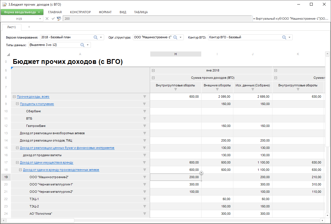Image resolution: width=331 pixels, height=224 pixels.
Task: Select the cell with 300,00 for Черная металлургия-1
Action: (176, 185)
